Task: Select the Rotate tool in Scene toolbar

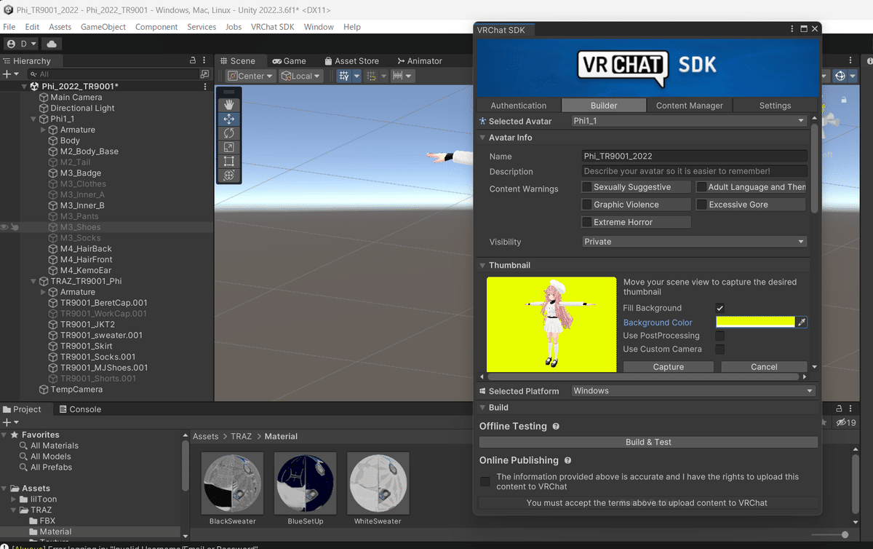Action: [228, 133]
